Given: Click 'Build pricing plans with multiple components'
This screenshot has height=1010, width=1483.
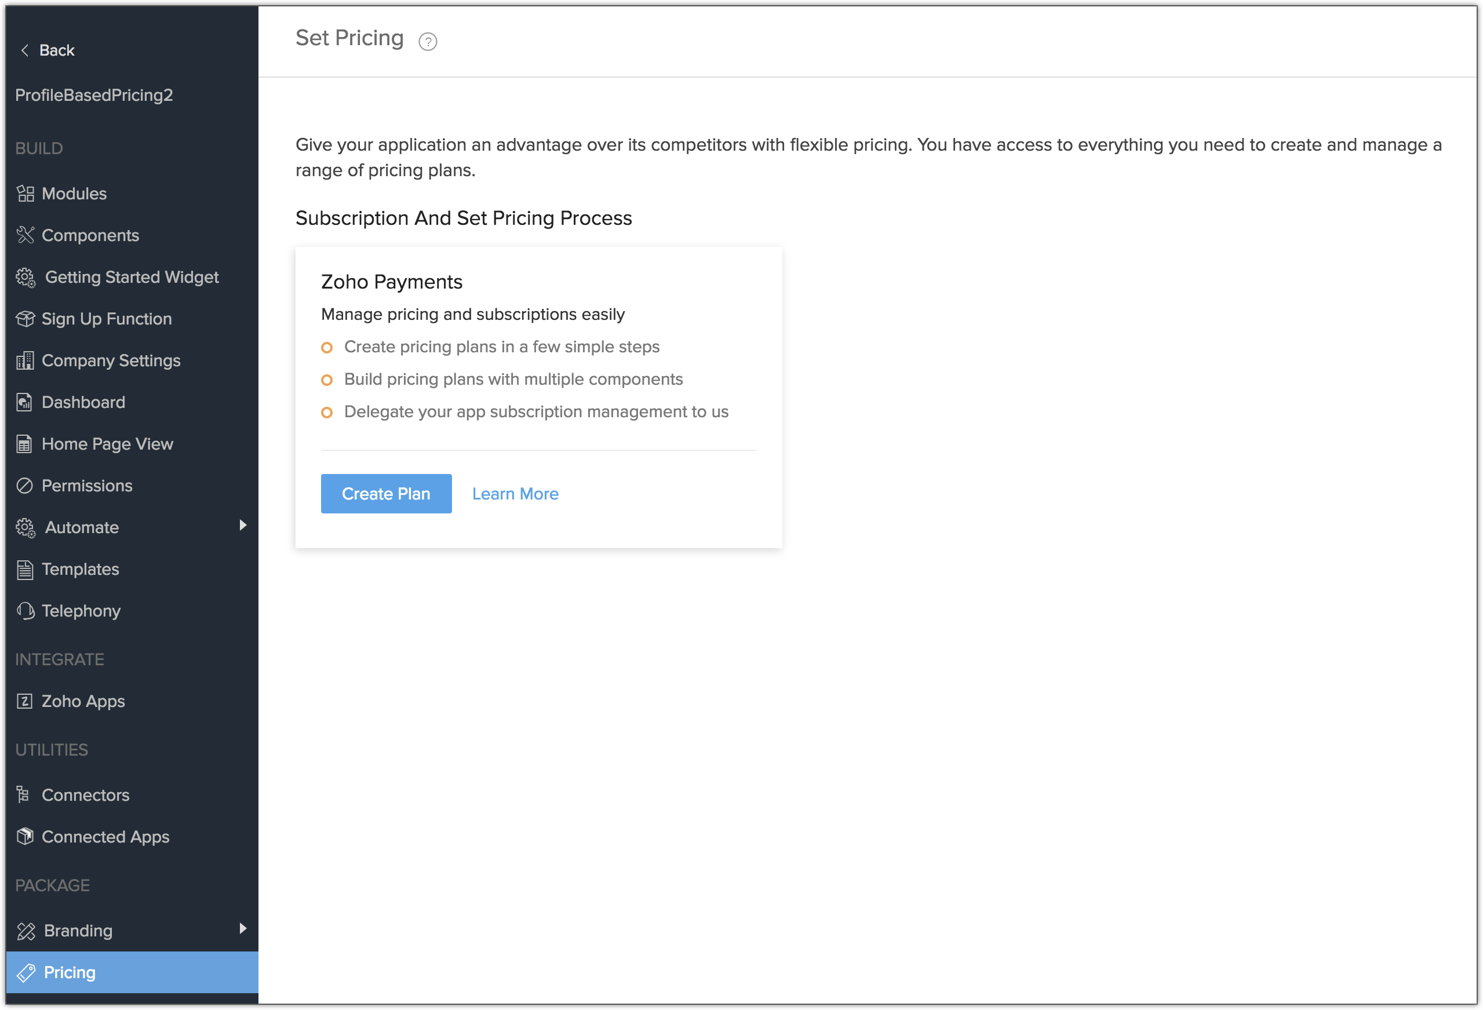Looking at the screenshot, I should [513, 380].
